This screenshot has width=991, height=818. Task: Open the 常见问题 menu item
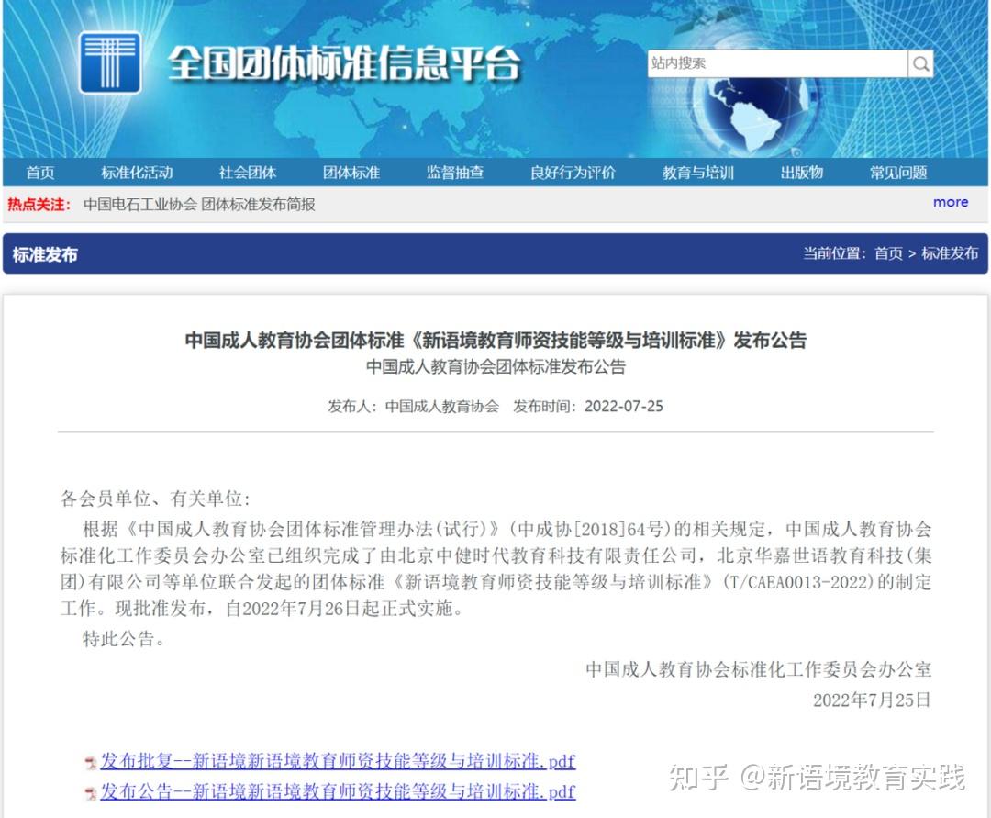click(x=898, y=173)
